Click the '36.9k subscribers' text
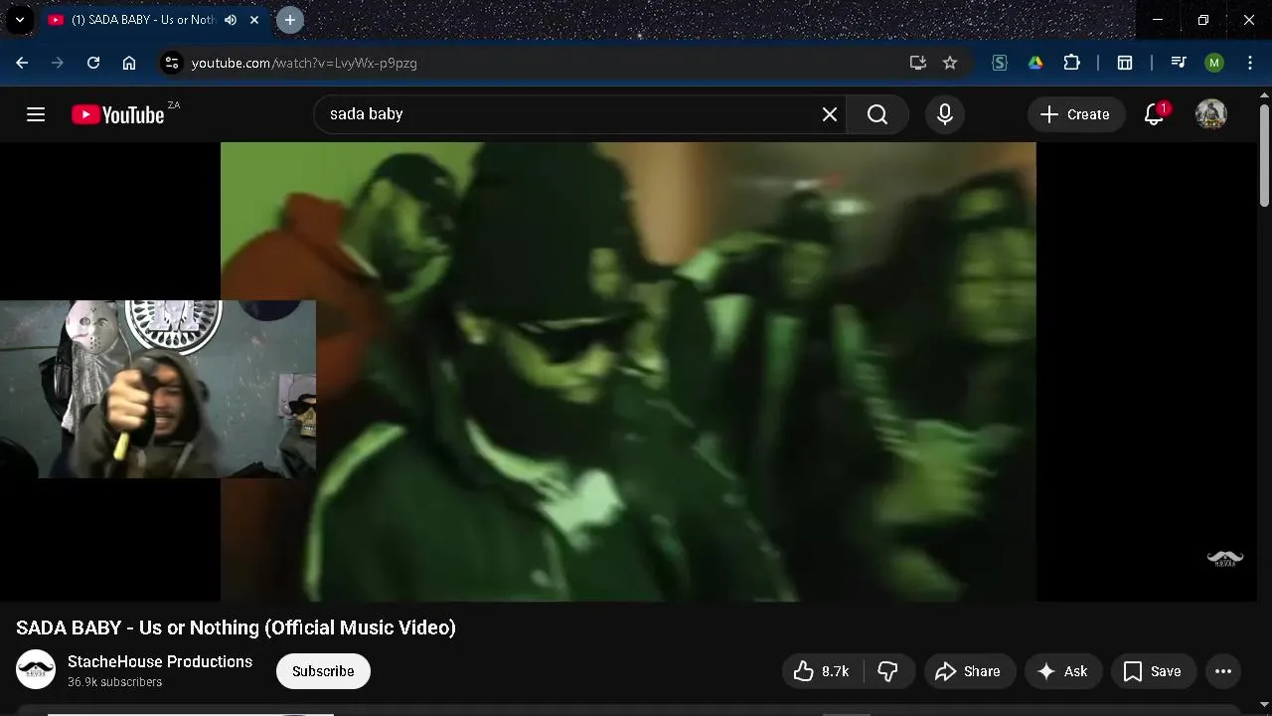Image resolution: width=1272 pixels, height=716 pixels. pos(114,682)
